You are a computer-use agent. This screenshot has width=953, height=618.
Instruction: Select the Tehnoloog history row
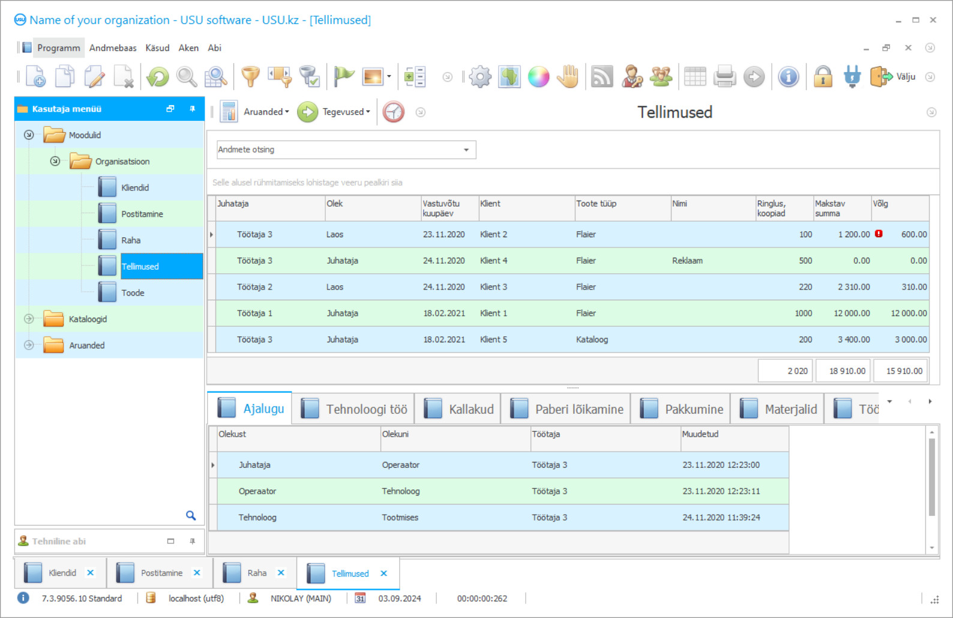tap(502, 518)
